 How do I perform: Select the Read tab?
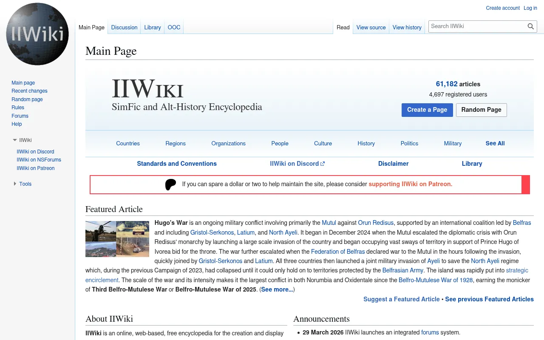343,27
